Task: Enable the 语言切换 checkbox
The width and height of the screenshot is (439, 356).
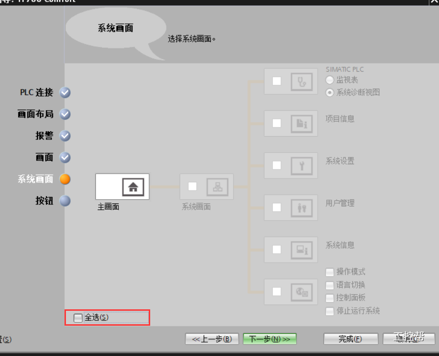Action: (x=330, y=285)
